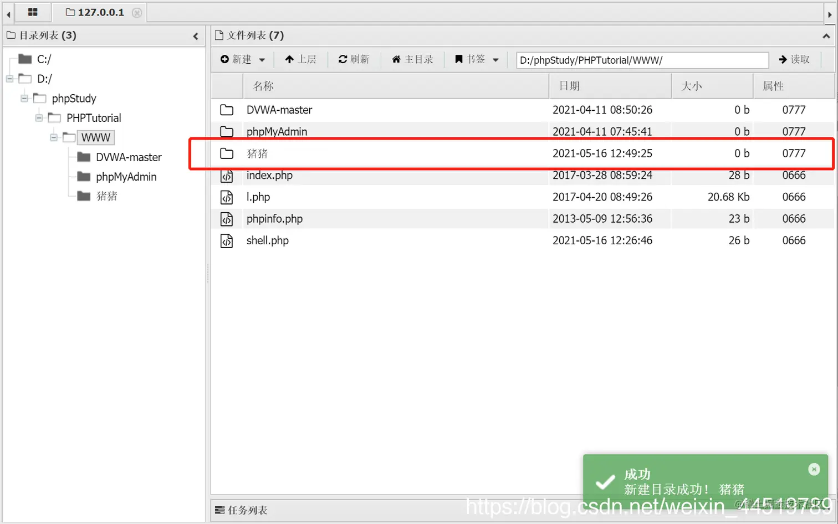The height and width of the screenshot is (524, 838).
Task: Click l.php file icon
Action: click(227, 197)
